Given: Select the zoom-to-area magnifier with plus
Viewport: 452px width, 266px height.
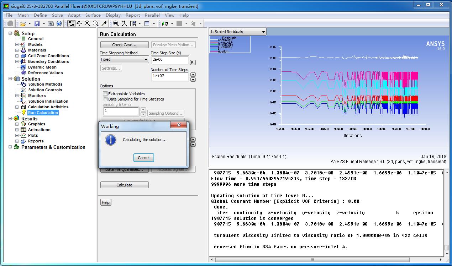Looking at the screenshot, I should 95,23.
